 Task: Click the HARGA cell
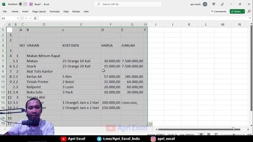click(x=111, y=45)
